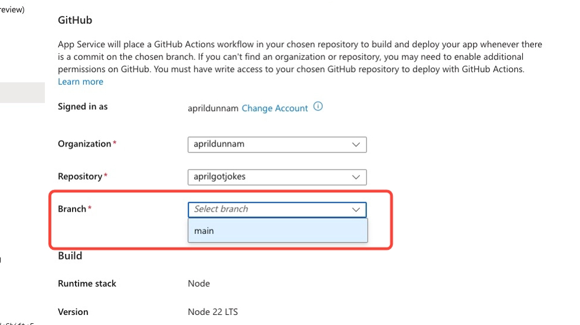Select the highlighted item in left sidebar
580x325 pixels.
click(22, 93)
